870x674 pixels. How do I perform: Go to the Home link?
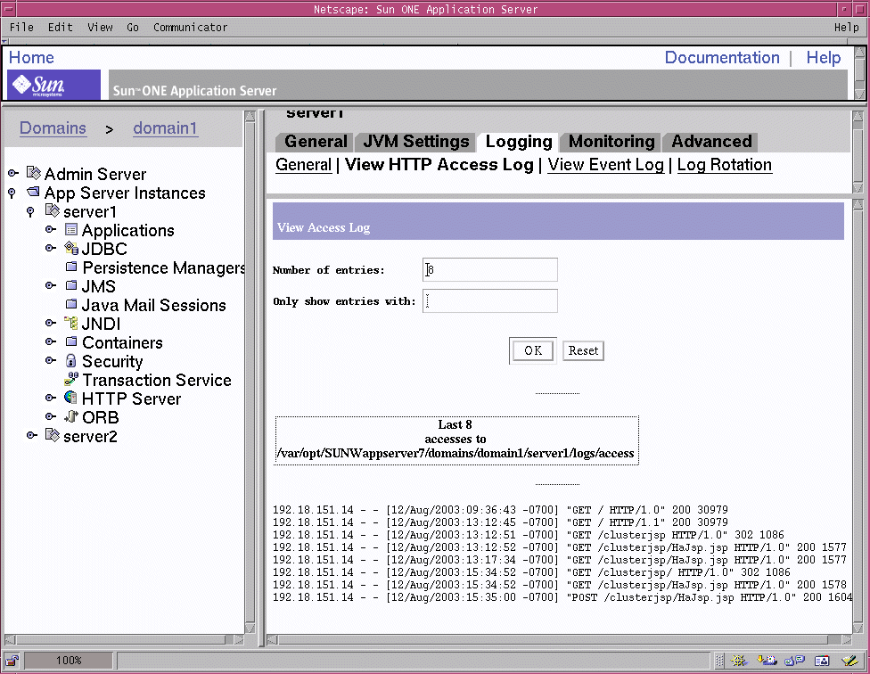[31, 58]
